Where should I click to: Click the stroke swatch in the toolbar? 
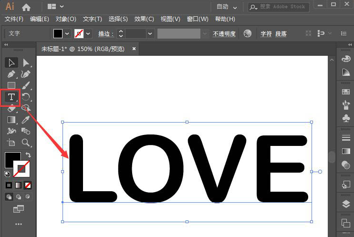[21, 169]
